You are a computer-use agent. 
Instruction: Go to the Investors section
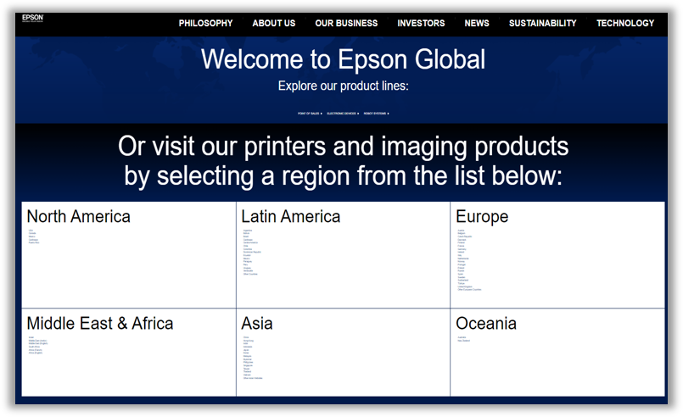click(x=421, y=23)
